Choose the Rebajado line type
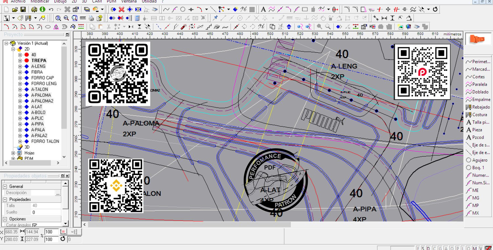 (x=478, y=107)
